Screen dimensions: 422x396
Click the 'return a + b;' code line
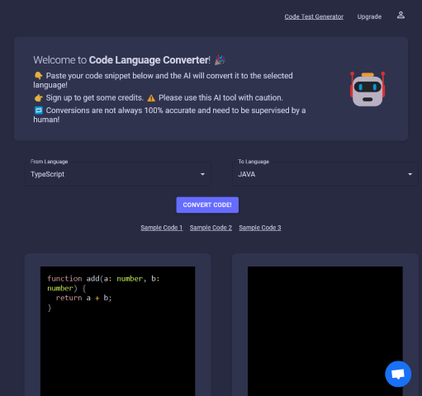[x=83, y=298]
